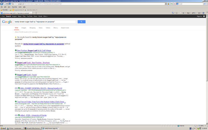Open the Favorites star button
The height and width of the screenshot is (130, 208).
pyautogui.click(x=4, y=10)
